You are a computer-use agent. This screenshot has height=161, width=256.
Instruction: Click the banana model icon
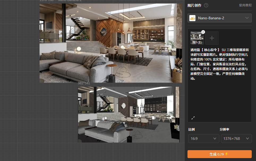click(x=192, y=18)
